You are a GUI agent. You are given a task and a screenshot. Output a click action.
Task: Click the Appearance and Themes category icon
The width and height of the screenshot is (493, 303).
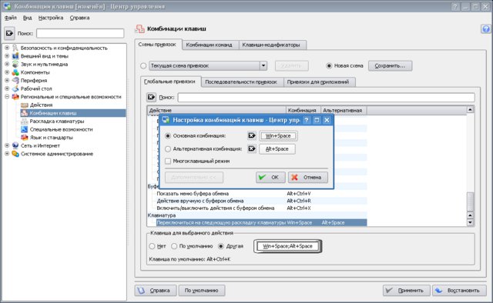point(15,56)
